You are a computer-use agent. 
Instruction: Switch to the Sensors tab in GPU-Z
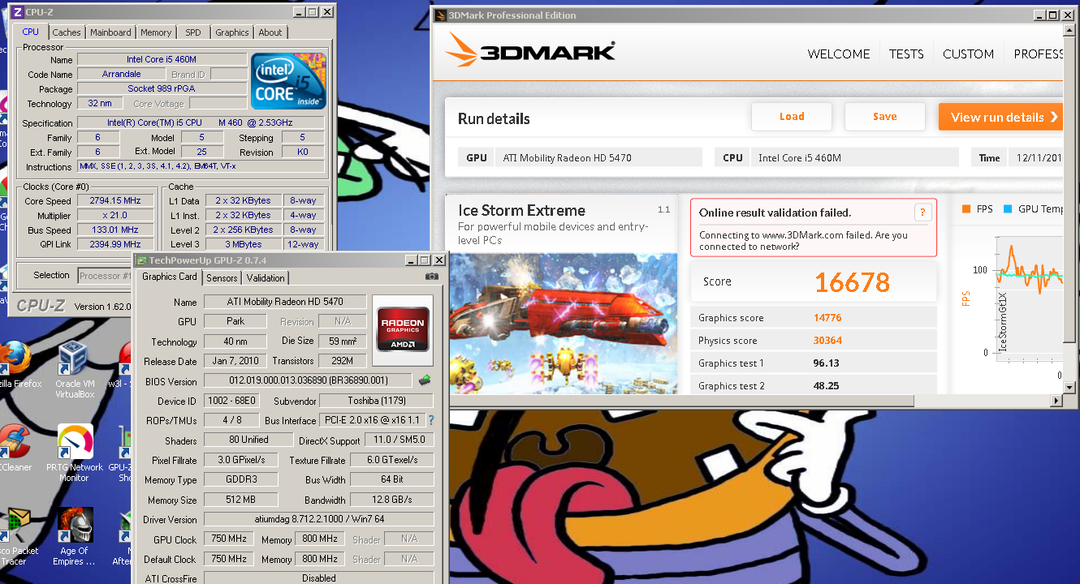tap(222, 277)
